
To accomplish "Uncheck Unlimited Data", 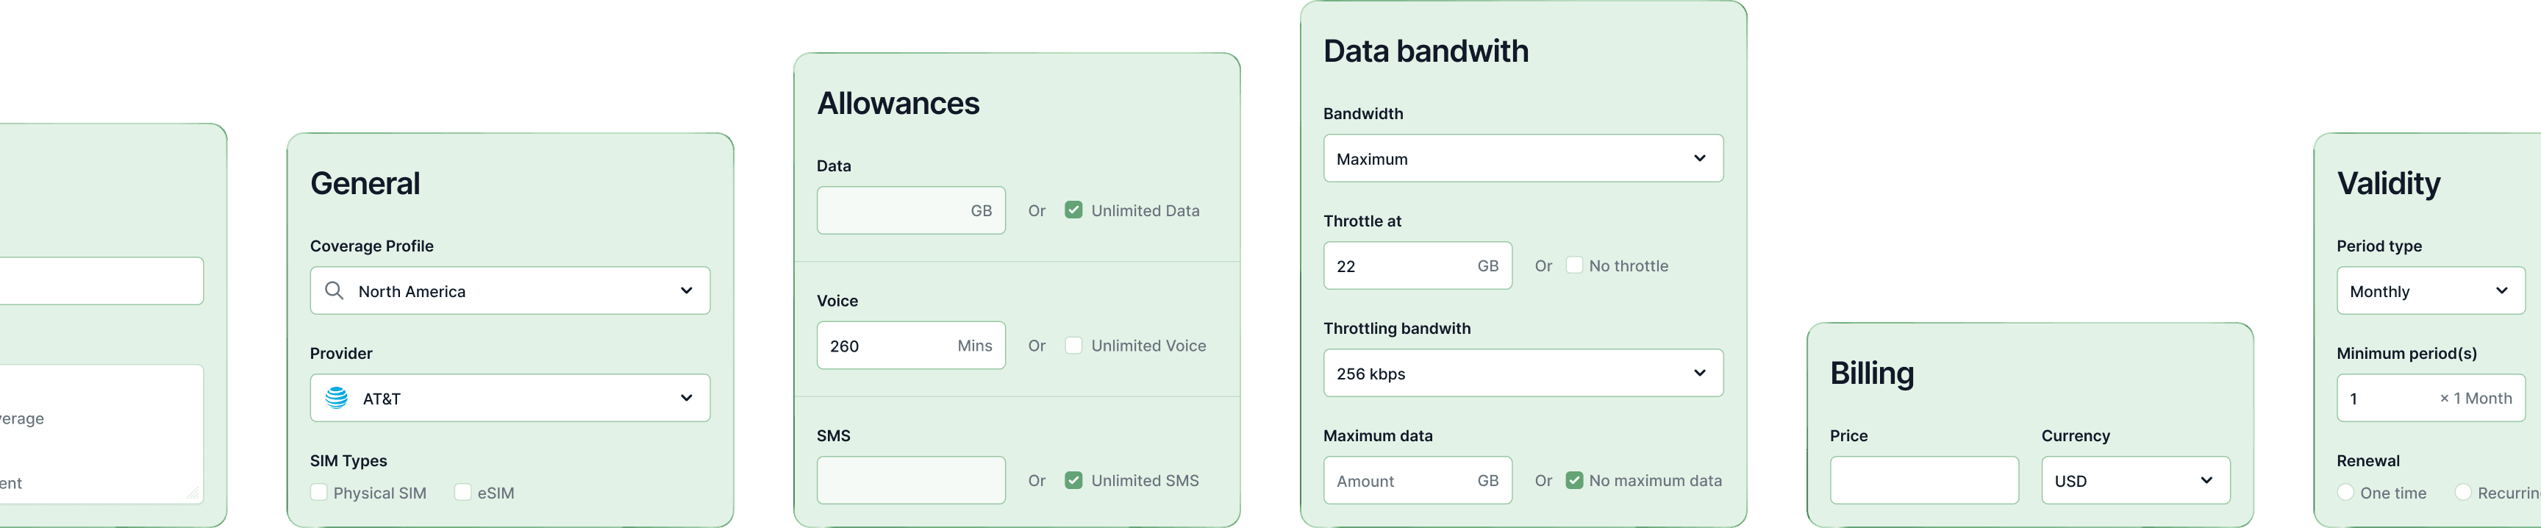I will pos(1073,210).
